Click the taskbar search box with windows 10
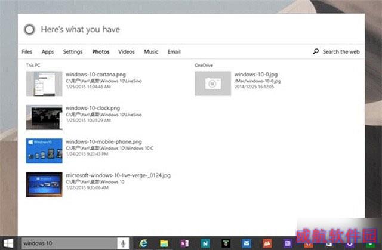The height and width of the screenshot is (250, 382). [x=69, y=243]
